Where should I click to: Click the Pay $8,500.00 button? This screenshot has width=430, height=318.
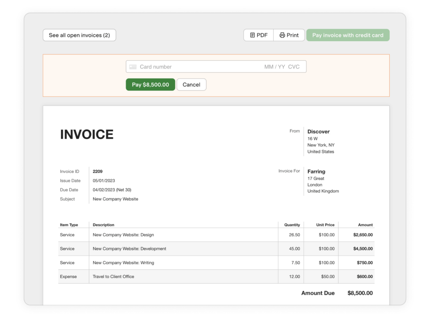[150, 85]
